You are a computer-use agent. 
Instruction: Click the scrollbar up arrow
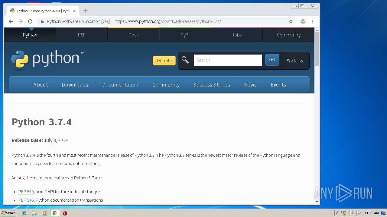tap(317, 30)
